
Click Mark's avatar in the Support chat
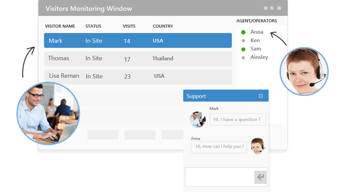[x=198, y=119]
